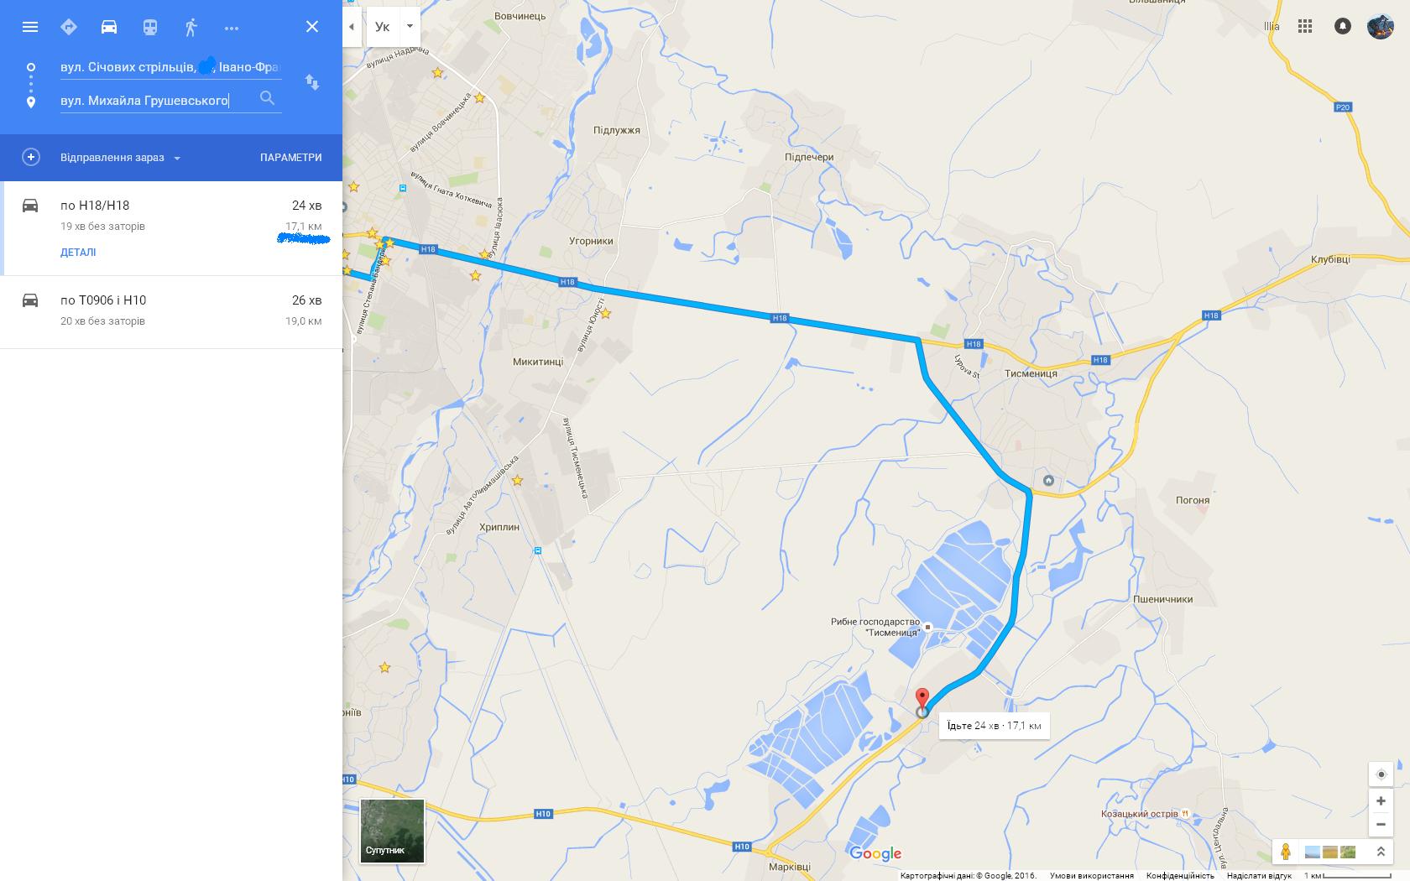Select the driving travel mode icon
This screenshot has width=1410, height=881.
109,27
